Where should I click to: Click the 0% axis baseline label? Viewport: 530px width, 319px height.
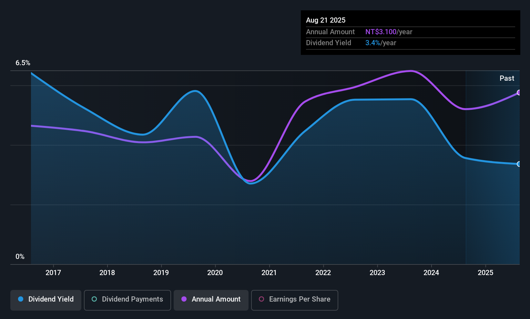click(20, 256)
